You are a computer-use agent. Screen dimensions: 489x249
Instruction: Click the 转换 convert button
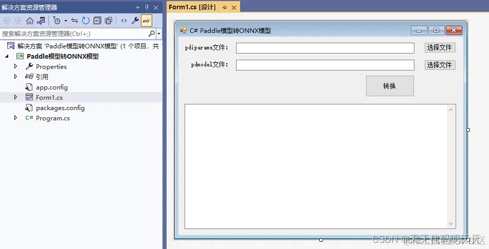[390, 86]
